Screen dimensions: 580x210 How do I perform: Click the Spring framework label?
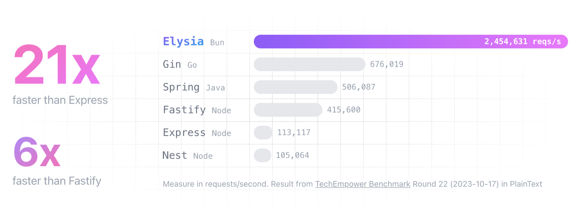tap(181, 87)
